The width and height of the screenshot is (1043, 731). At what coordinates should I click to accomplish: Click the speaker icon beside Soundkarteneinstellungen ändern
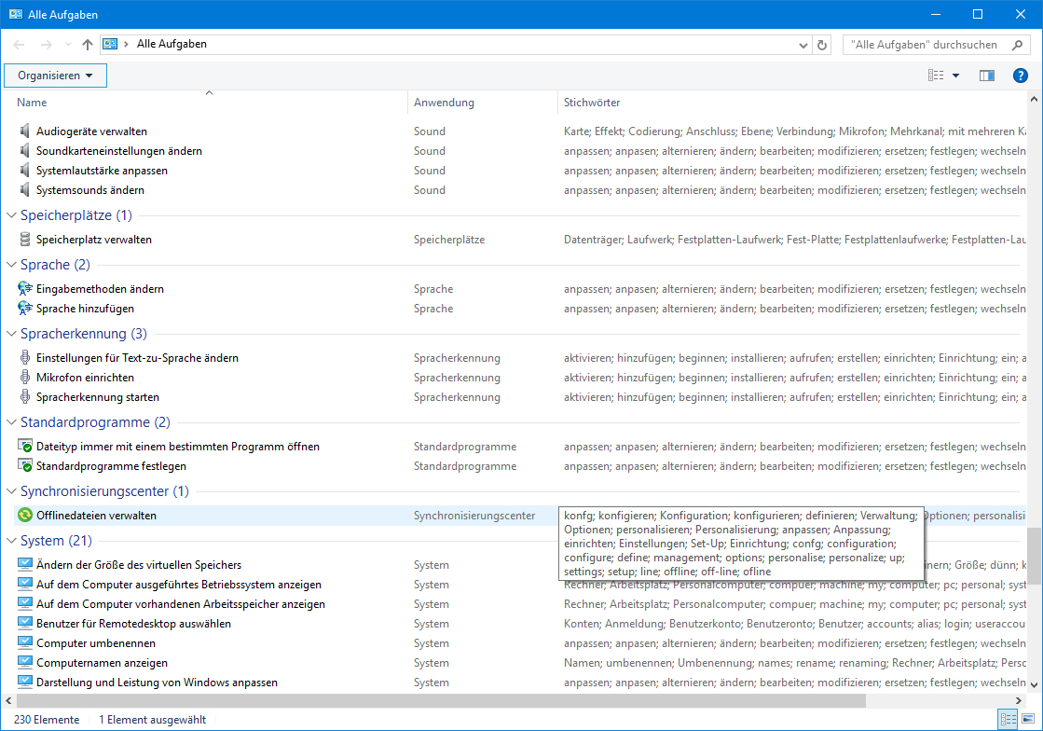(x=24, y=150)
